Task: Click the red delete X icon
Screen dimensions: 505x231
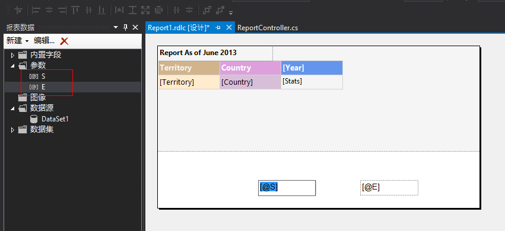Action: tap(65, 41)
